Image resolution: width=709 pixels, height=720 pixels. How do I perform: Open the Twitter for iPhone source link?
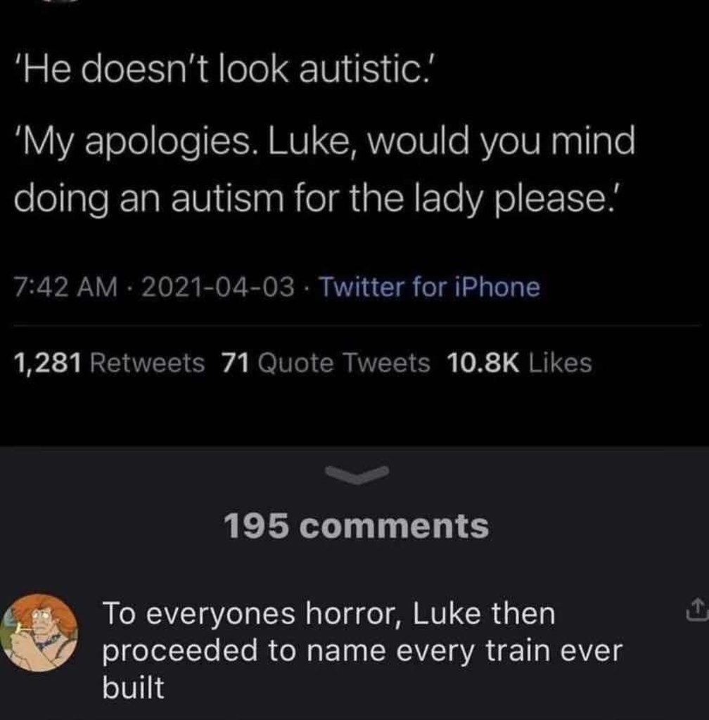[x=429, y=287]
